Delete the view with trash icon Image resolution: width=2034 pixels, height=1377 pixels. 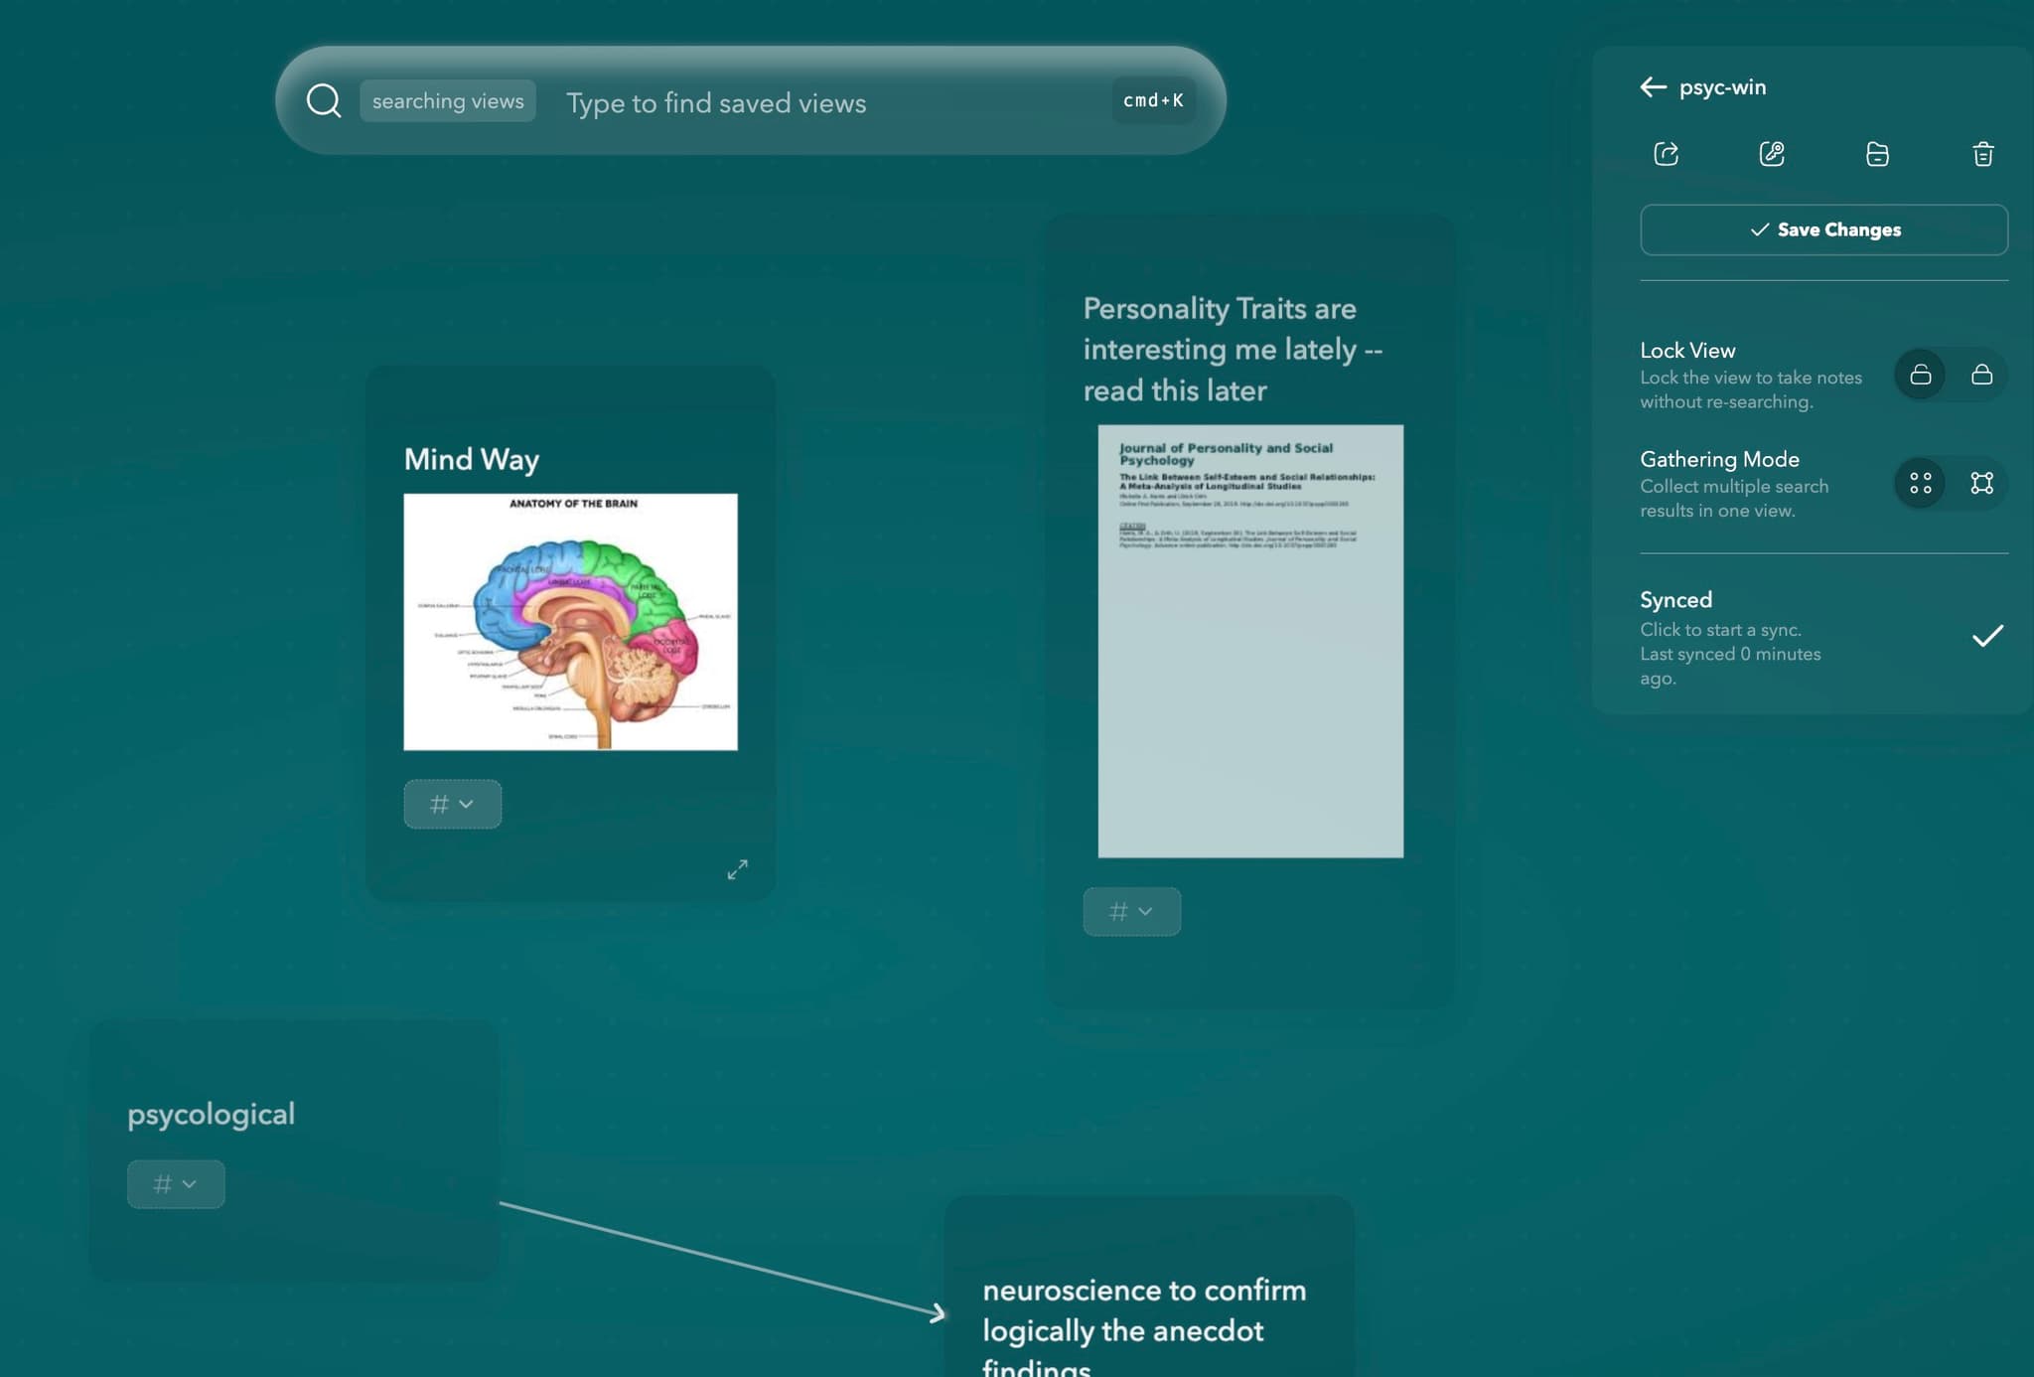pos(1983,154)
